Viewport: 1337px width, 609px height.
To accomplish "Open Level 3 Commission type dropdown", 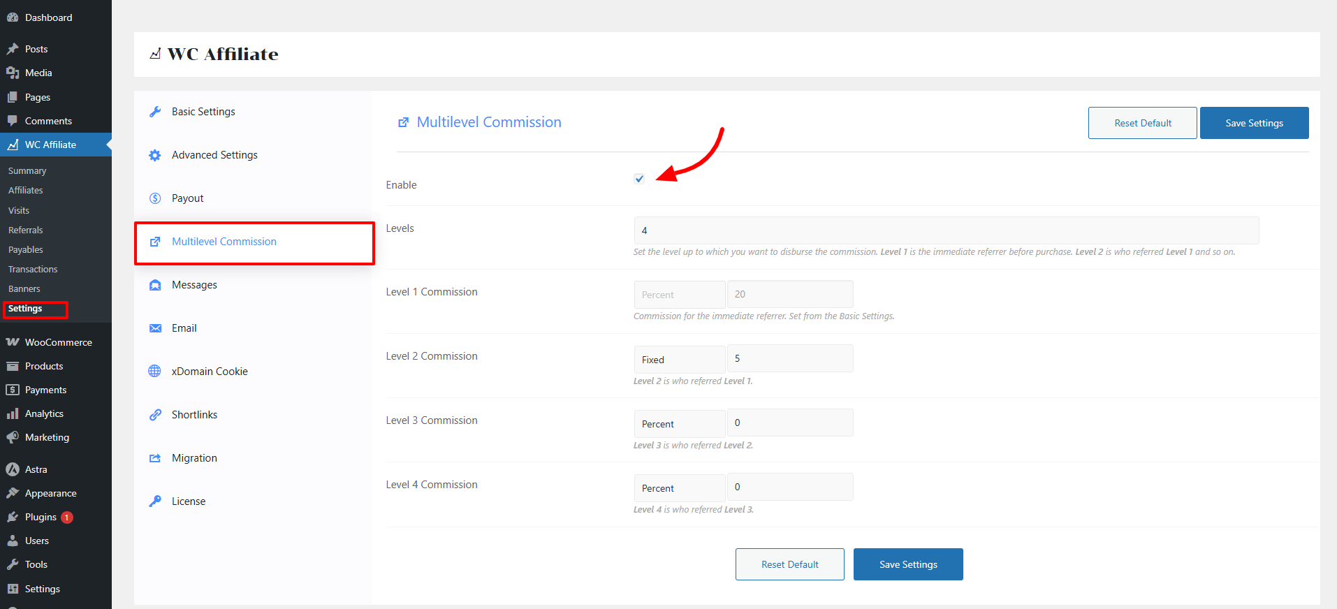I will click(x=680, y=423).
